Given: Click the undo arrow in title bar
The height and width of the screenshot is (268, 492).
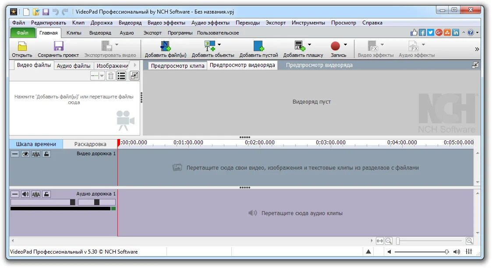Looking at the screenshot, I should click(x=55, y=12).
